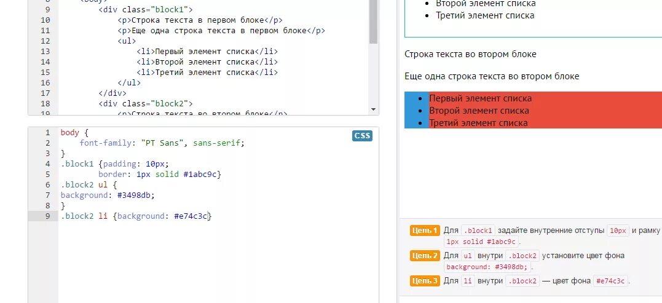
Task: Click CSS line 7 'background: #3498db;'
Action: 108,195
